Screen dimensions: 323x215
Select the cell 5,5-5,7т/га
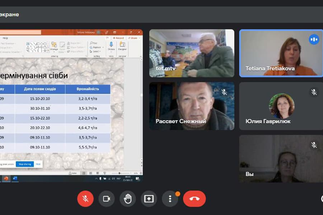[88, 147]
